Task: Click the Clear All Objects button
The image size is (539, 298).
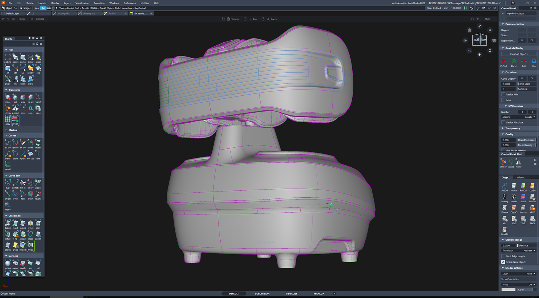Action: click(519, 54)
